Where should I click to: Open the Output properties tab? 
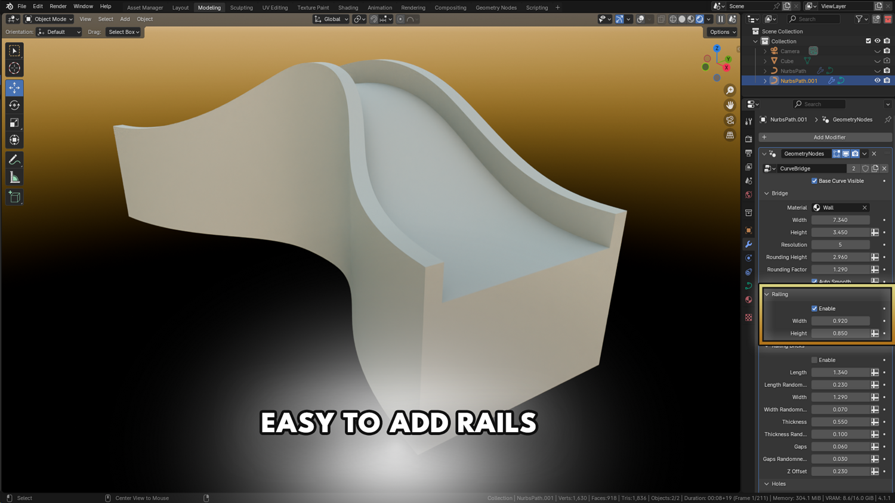click(x=749, y=153)
